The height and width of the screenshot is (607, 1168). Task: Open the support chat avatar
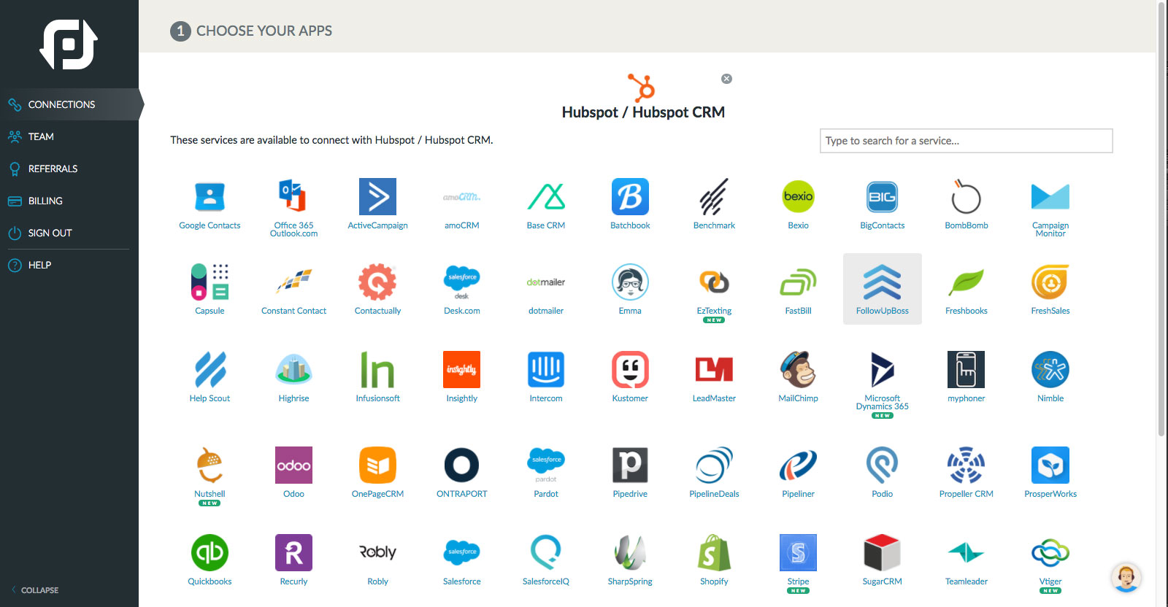click(x=1126, y=577)
